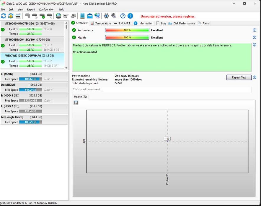Select the F: [HDD 2 ( F )] volume
The height and width of the screenshot is (206, 261).
point(34,109)
